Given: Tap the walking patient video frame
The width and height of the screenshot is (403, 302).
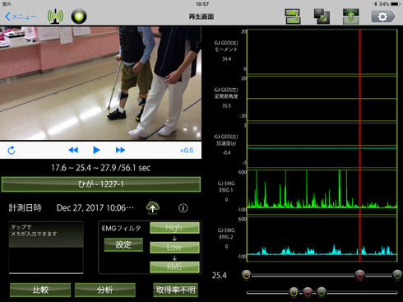Looking at the screenshot, I should (x=100, y=83).
